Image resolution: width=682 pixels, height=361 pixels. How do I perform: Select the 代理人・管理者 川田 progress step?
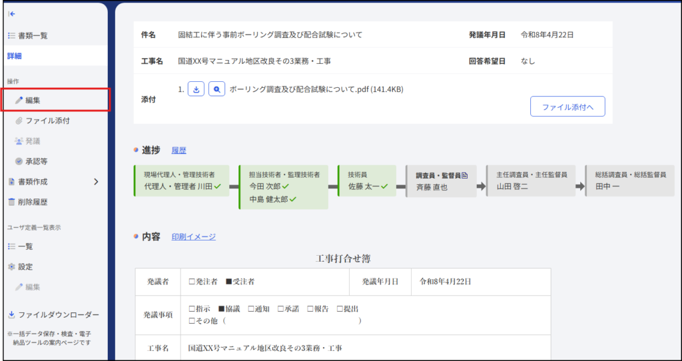(181, 181)
